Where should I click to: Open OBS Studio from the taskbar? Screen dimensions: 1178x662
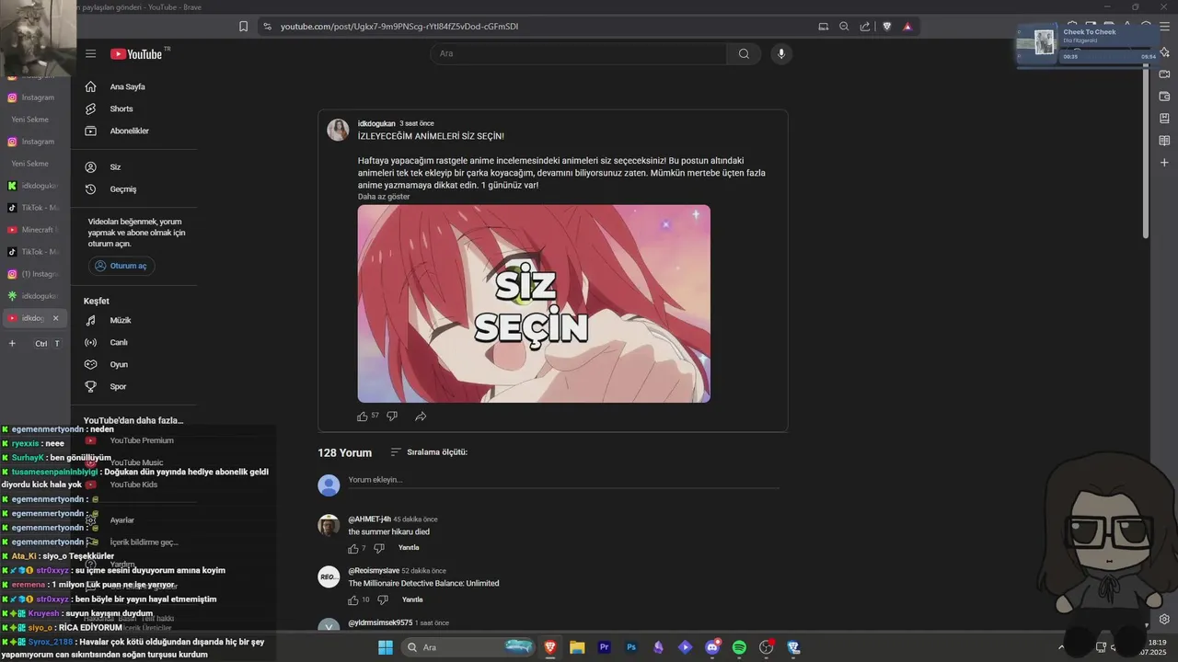[767, 647]
